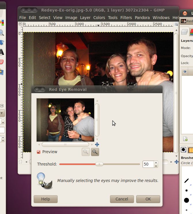Toggle quick mask at canvas bottom left
193x214 pixels.
click(20, 162)
